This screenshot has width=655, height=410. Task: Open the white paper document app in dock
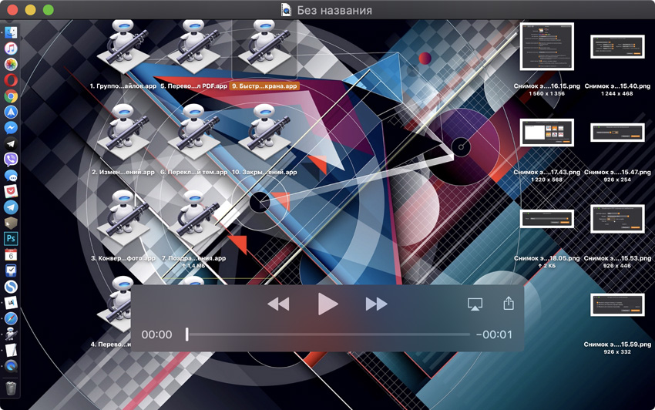(11, 350)
